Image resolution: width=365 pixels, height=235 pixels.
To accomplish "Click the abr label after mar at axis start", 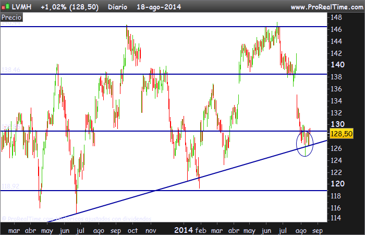I will (30, 231).
